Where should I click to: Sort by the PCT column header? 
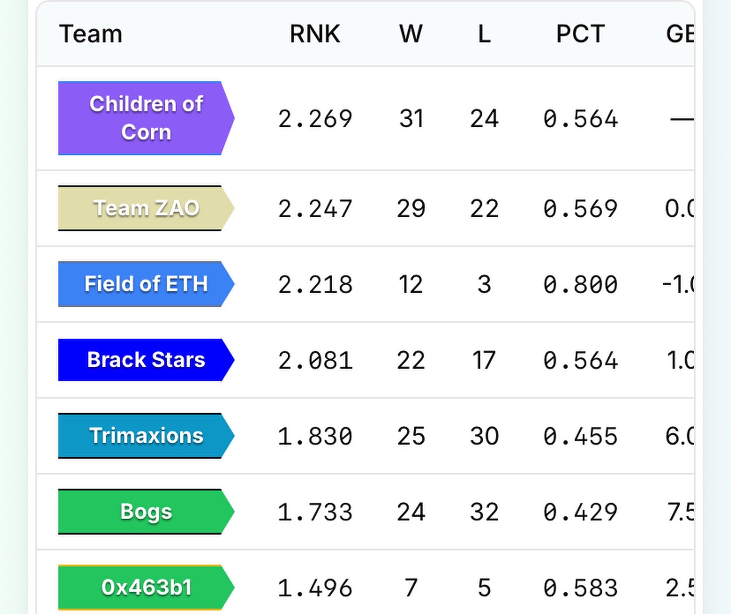[x=580, y=34]
